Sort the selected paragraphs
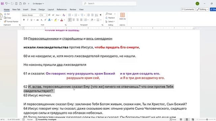This screenshot has width=216, height=121. pos(97,15)
